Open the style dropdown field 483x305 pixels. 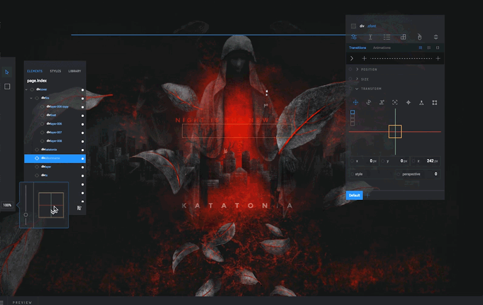[372, 174]
